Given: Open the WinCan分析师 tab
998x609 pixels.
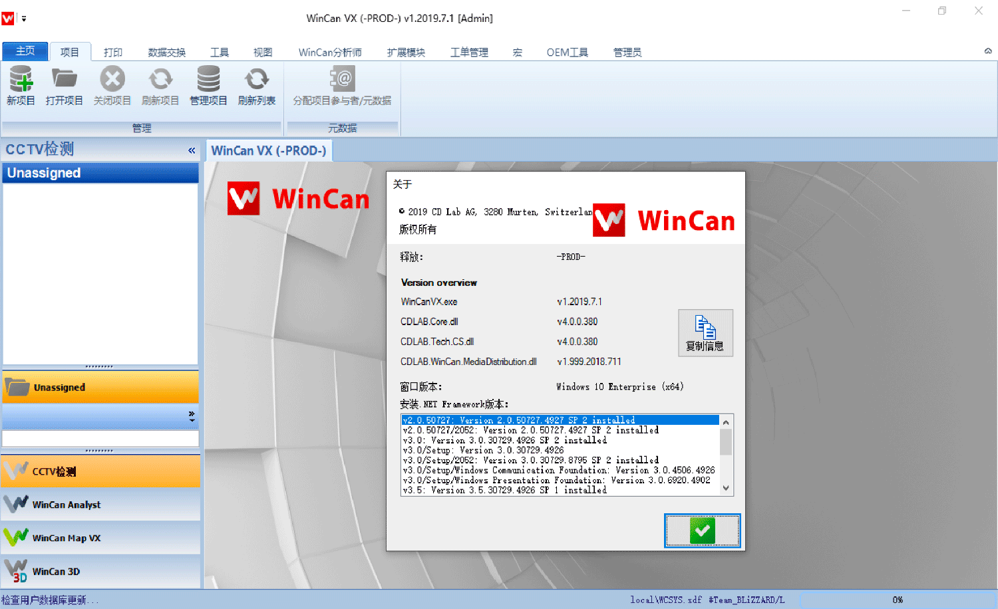Looking at the screenshot, I should (330, 53).
